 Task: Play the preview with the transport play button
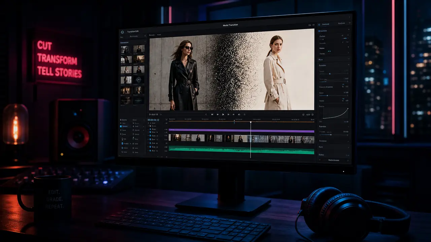point(223,115)
